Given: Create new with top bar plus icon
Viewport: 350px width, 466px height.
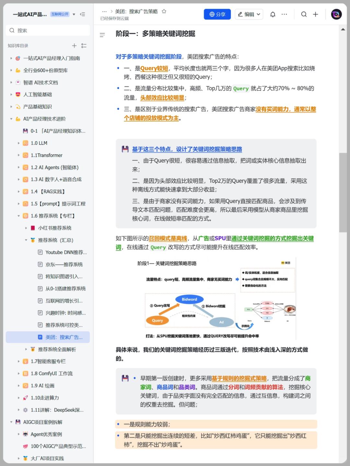Looking at the screenshot, I should [315, 14].
